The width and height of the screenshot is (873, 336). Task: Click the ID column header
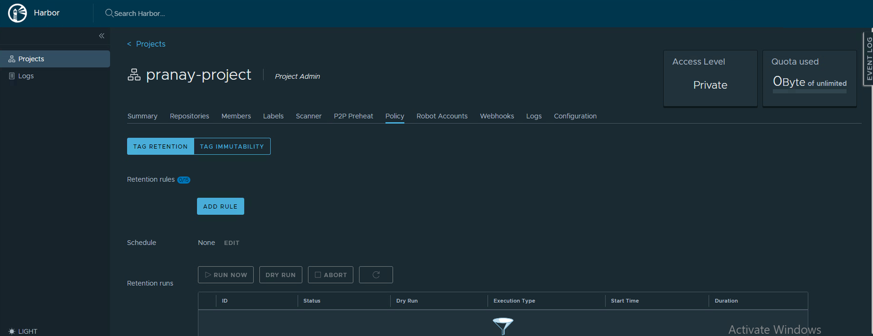click(x=225, y=301)
